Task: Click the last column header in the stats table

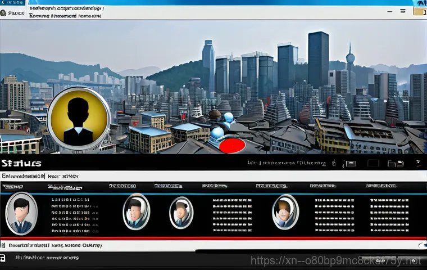Action: click(x=381, y=186)
